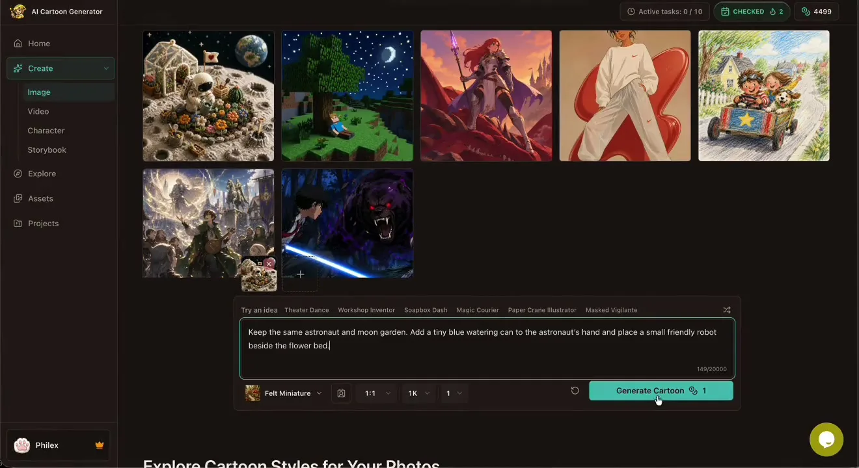Image resolution: width=859 pixels, height=468 pixels.
Task: Open the reference image picker icon
Action: pos(341,393)
